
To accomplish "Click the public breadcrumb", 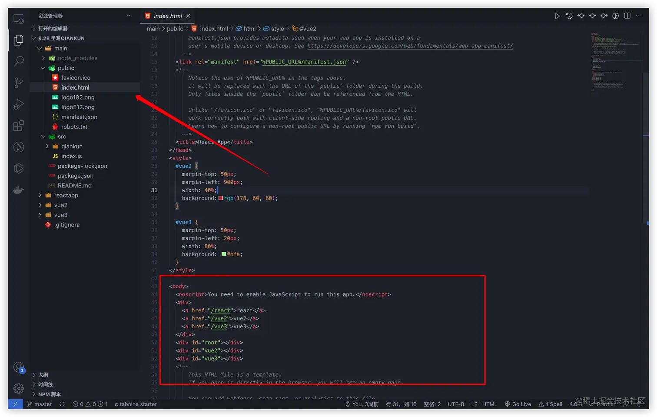I will 175,29.
